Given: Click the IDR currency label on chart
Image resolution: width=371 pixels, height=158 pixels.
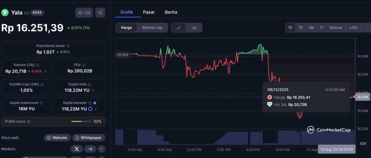Looking at the screenshot, I should tap(363, 144).
